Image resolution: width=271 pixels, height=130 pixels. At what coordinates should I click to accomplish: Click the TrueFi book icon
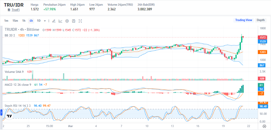[9, 10]
